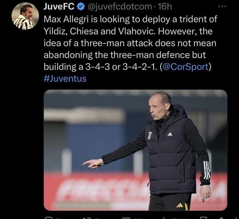Viewport: 239px width, 219px height.
Task: Click the reply icon below the photo
Action: 47,218
